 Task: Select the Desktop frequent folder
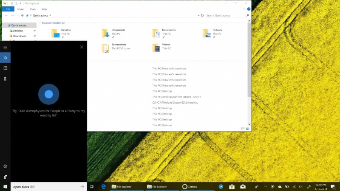(x=62, y=34)
